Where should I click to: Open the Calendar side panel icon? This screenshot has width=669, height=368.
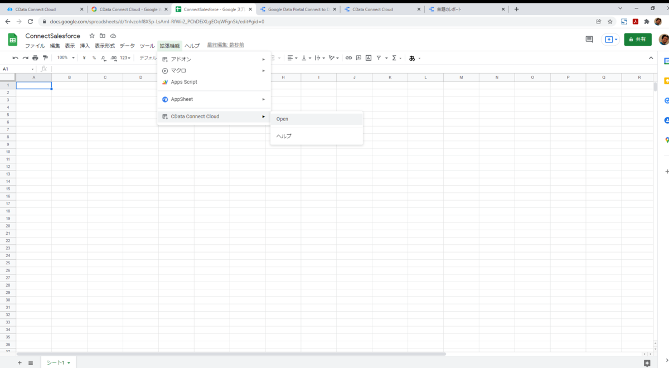click(666, 61)
